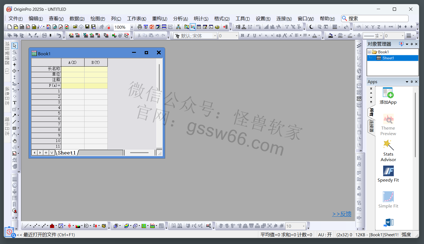Click the Add New Columns icon
This screenshot has height=244, width=424.
[x=226, y=27]
